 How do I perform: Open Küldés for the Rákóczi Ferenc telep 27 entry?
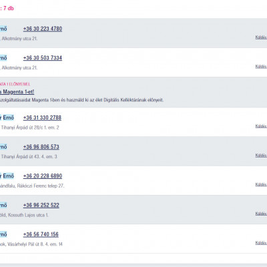pyautogui.click(x=261, y=184)
